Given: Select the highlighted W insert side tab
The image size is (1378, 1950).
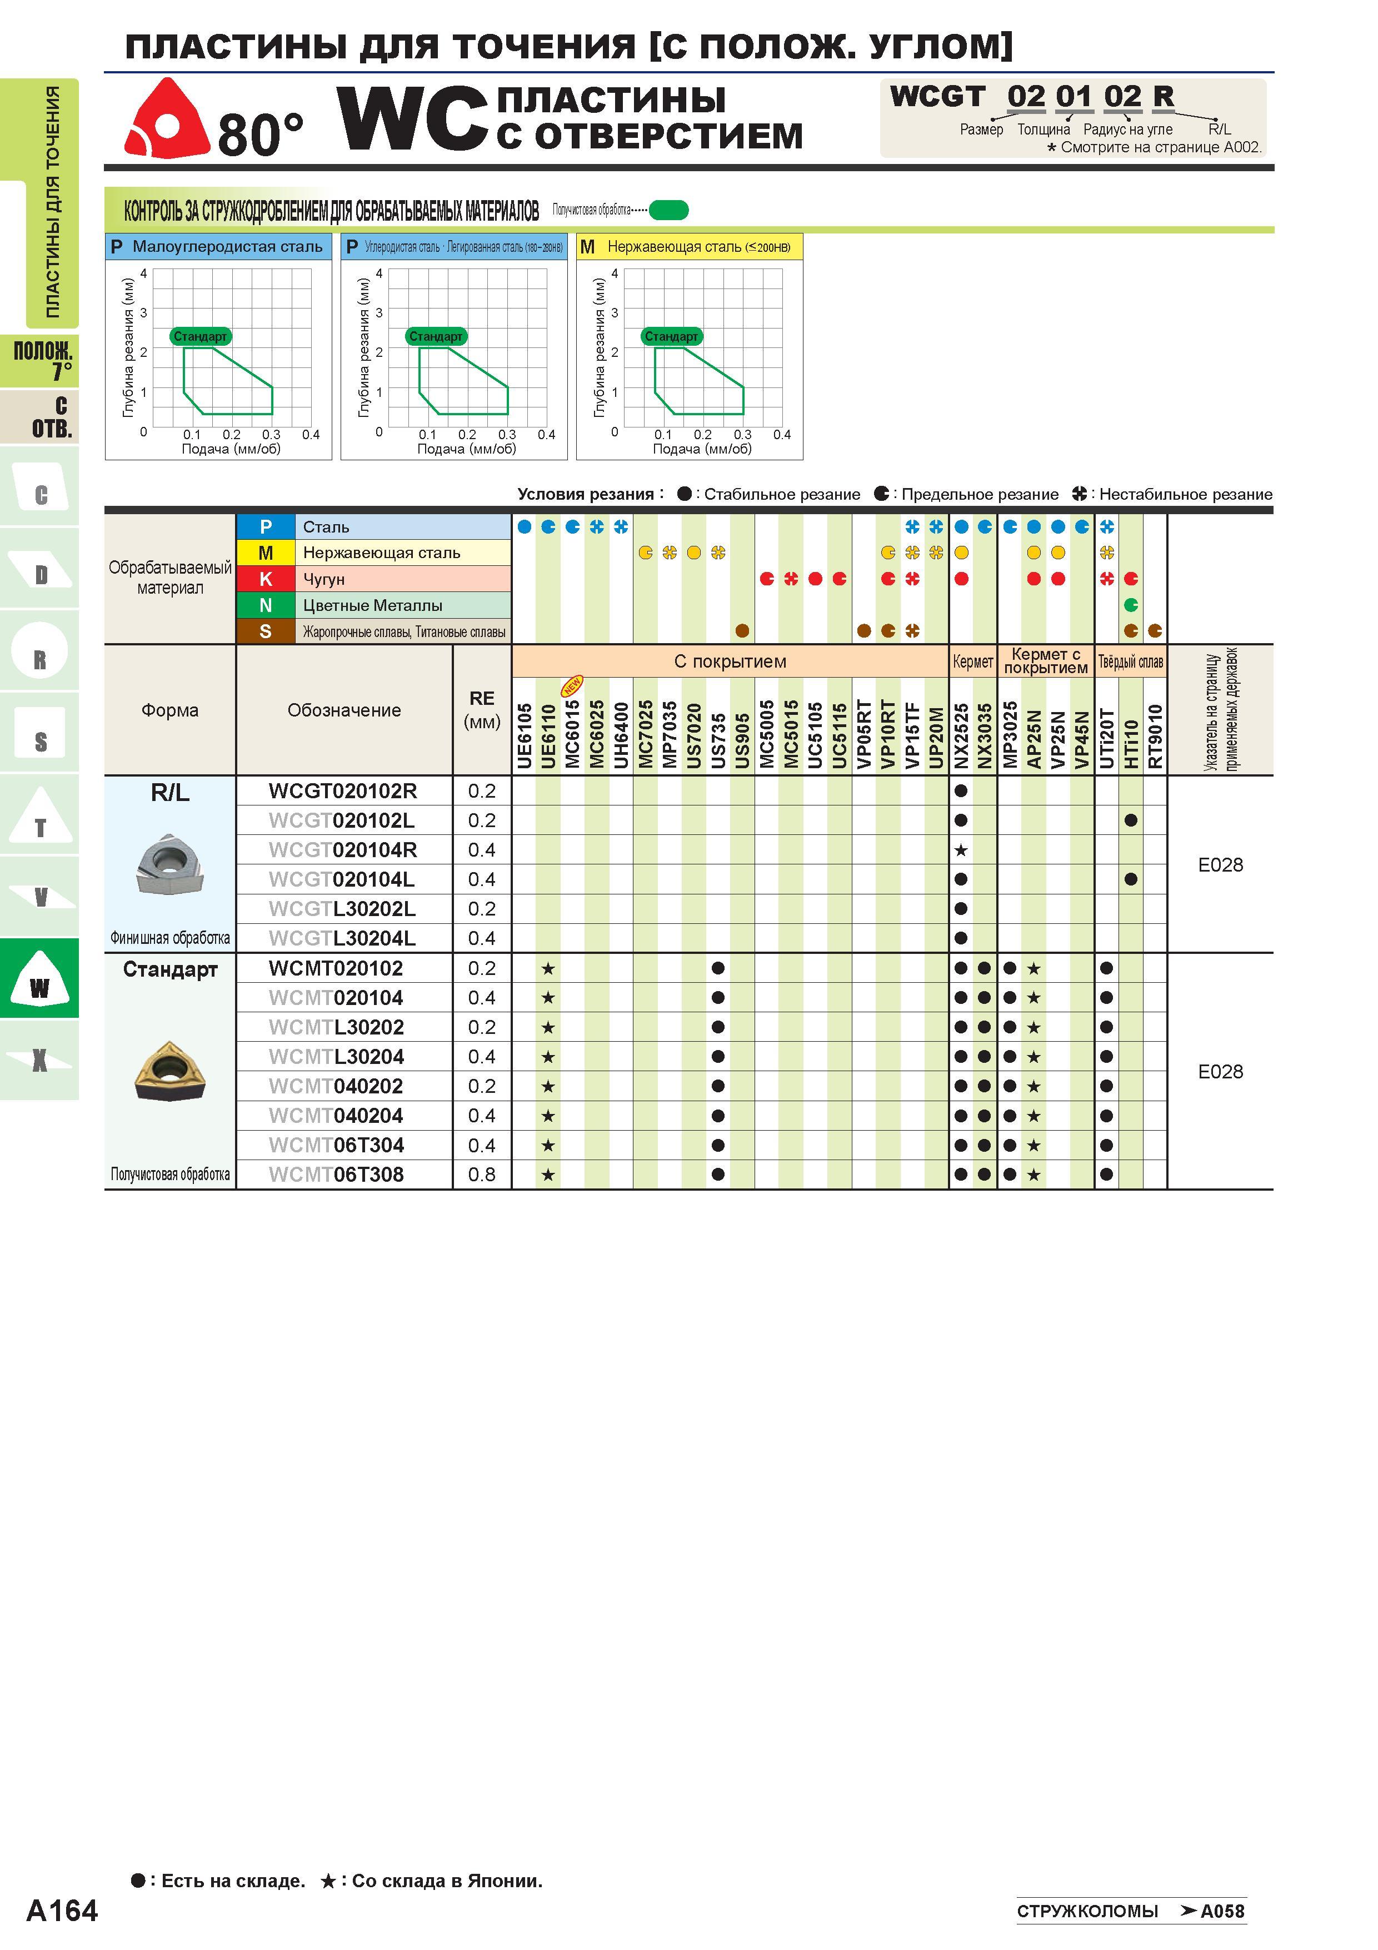Looking at the screenshot, I should [39, 978].
